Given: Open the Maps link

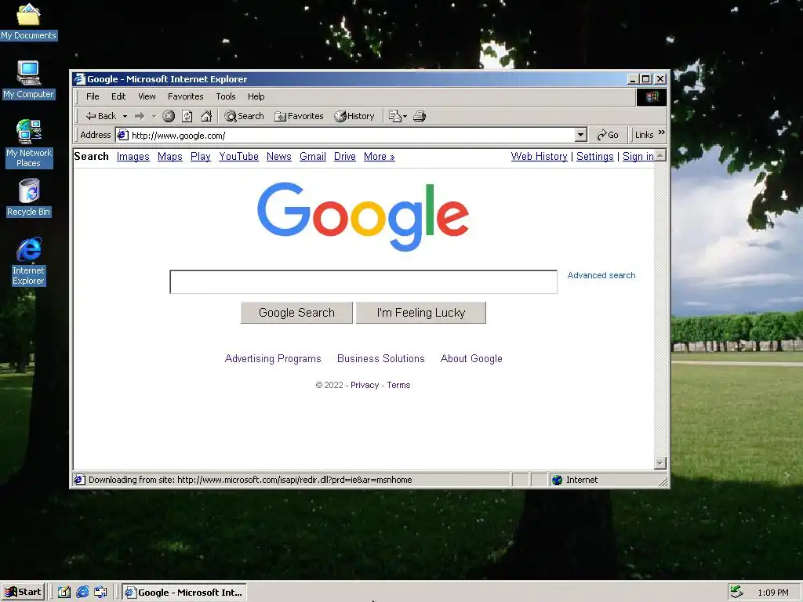Looking at the screenshot, I should (170, 157).
